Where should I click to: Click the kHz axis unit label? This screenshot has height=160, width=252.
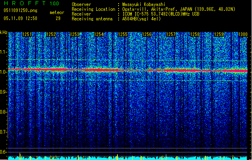[4, 32]
